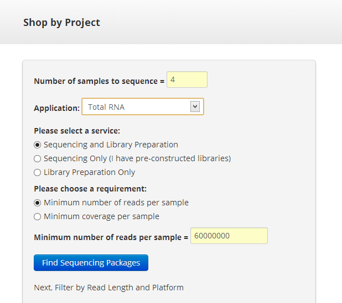This screenshot has height=303, width=342.
Task: Select the Library Preparation Only radio button
Action: pyautogui.click(x=38, y=172)
